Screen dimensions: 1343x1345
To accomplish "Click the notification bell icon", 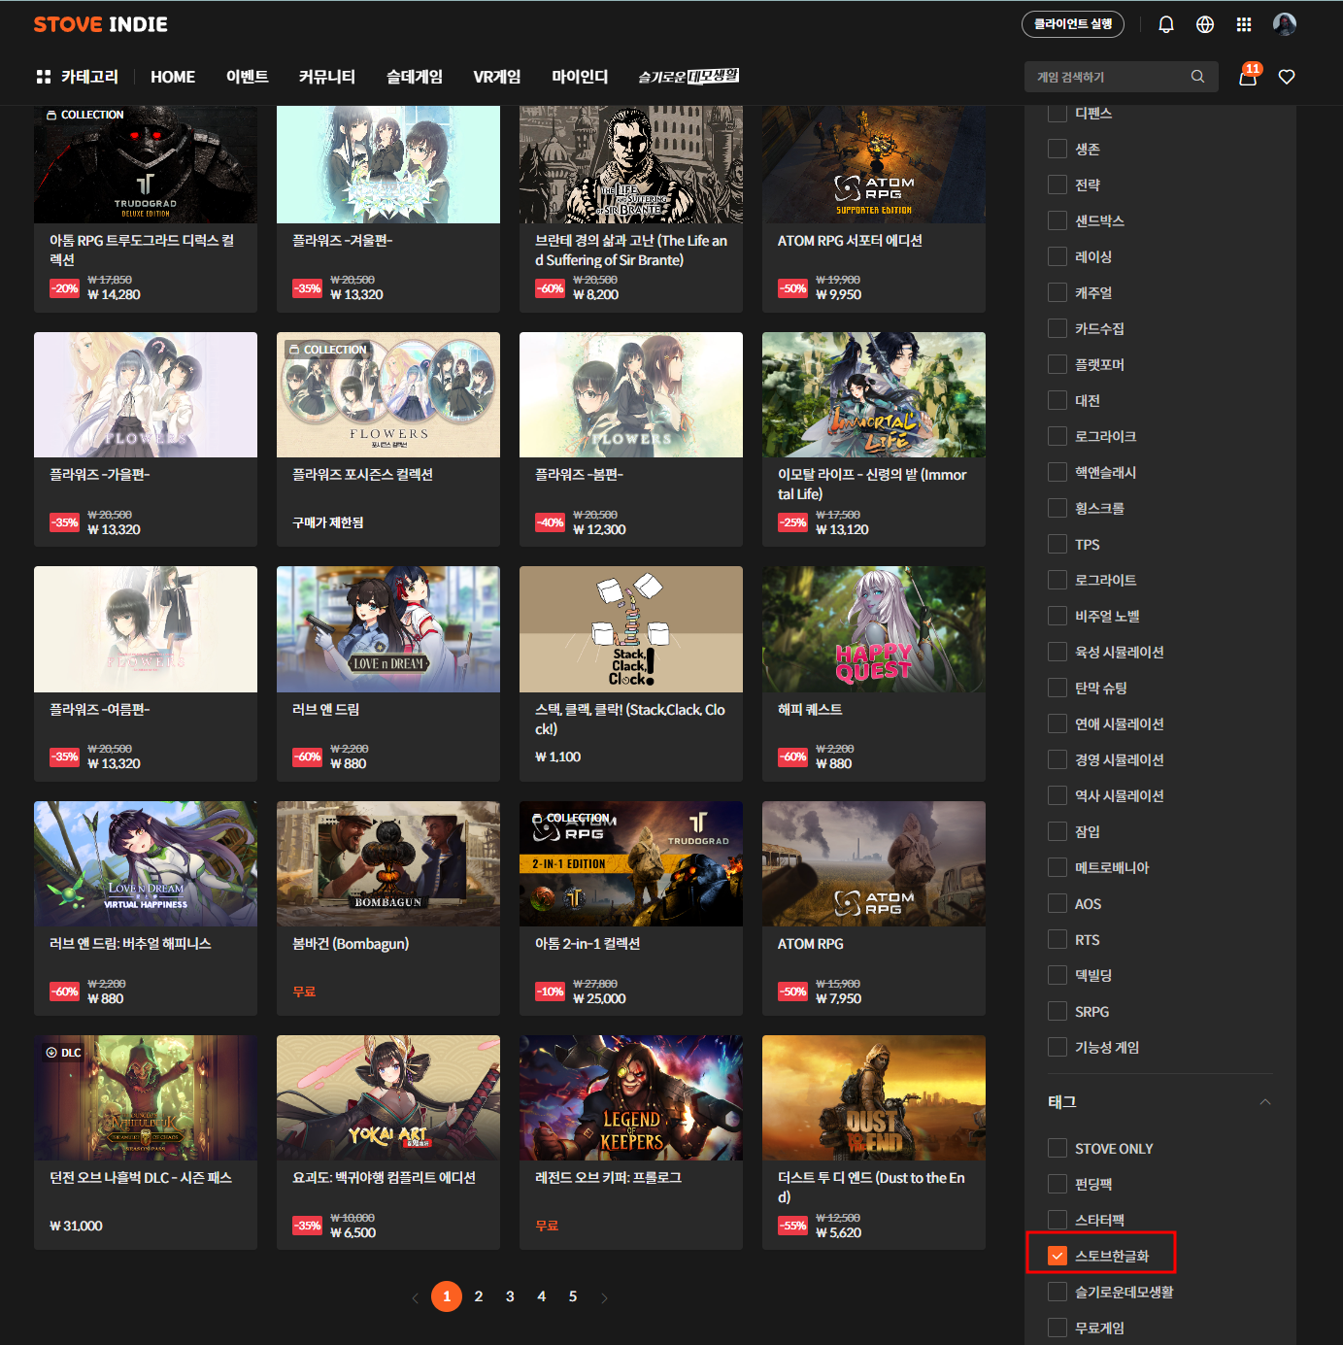I will point(1166,24).
